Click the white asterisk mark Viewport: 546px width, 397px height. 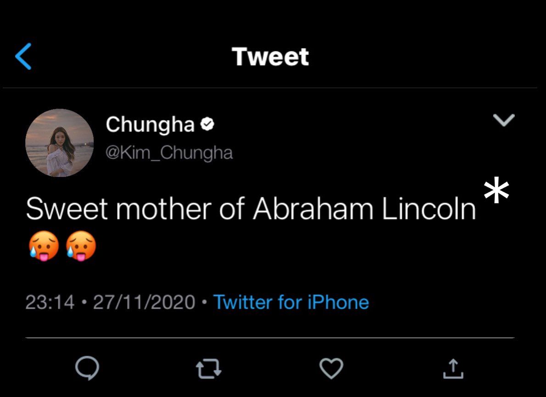tap(496, 192)
